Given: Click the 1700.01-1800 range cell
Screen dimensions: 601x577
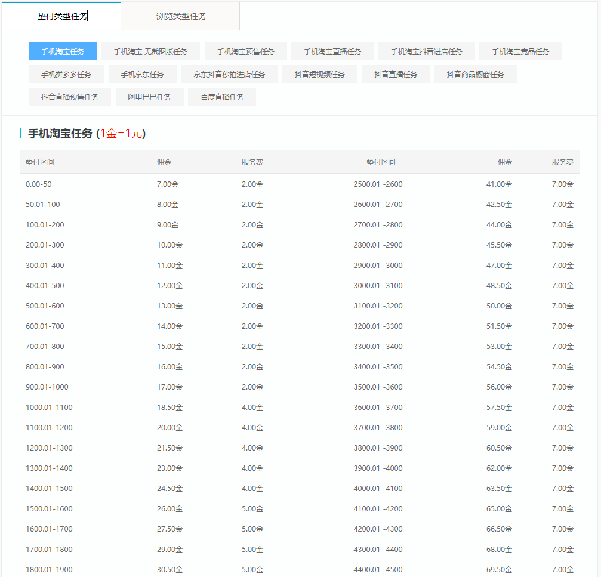Looking at the screenshot, I should (49, 550).
